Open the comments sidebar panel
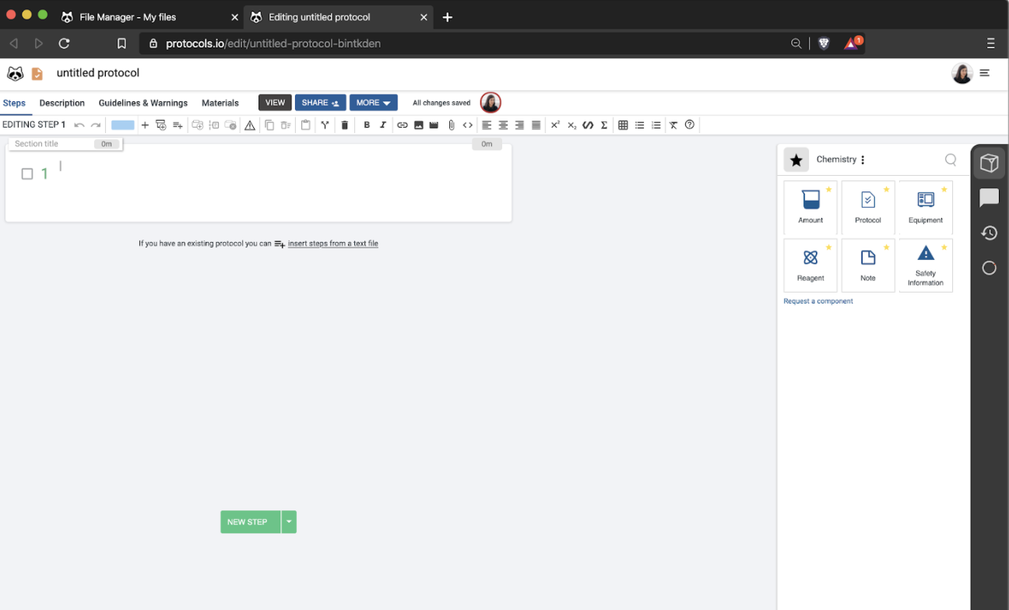Viewport: 1009px width, 610px height. (989, 198)
